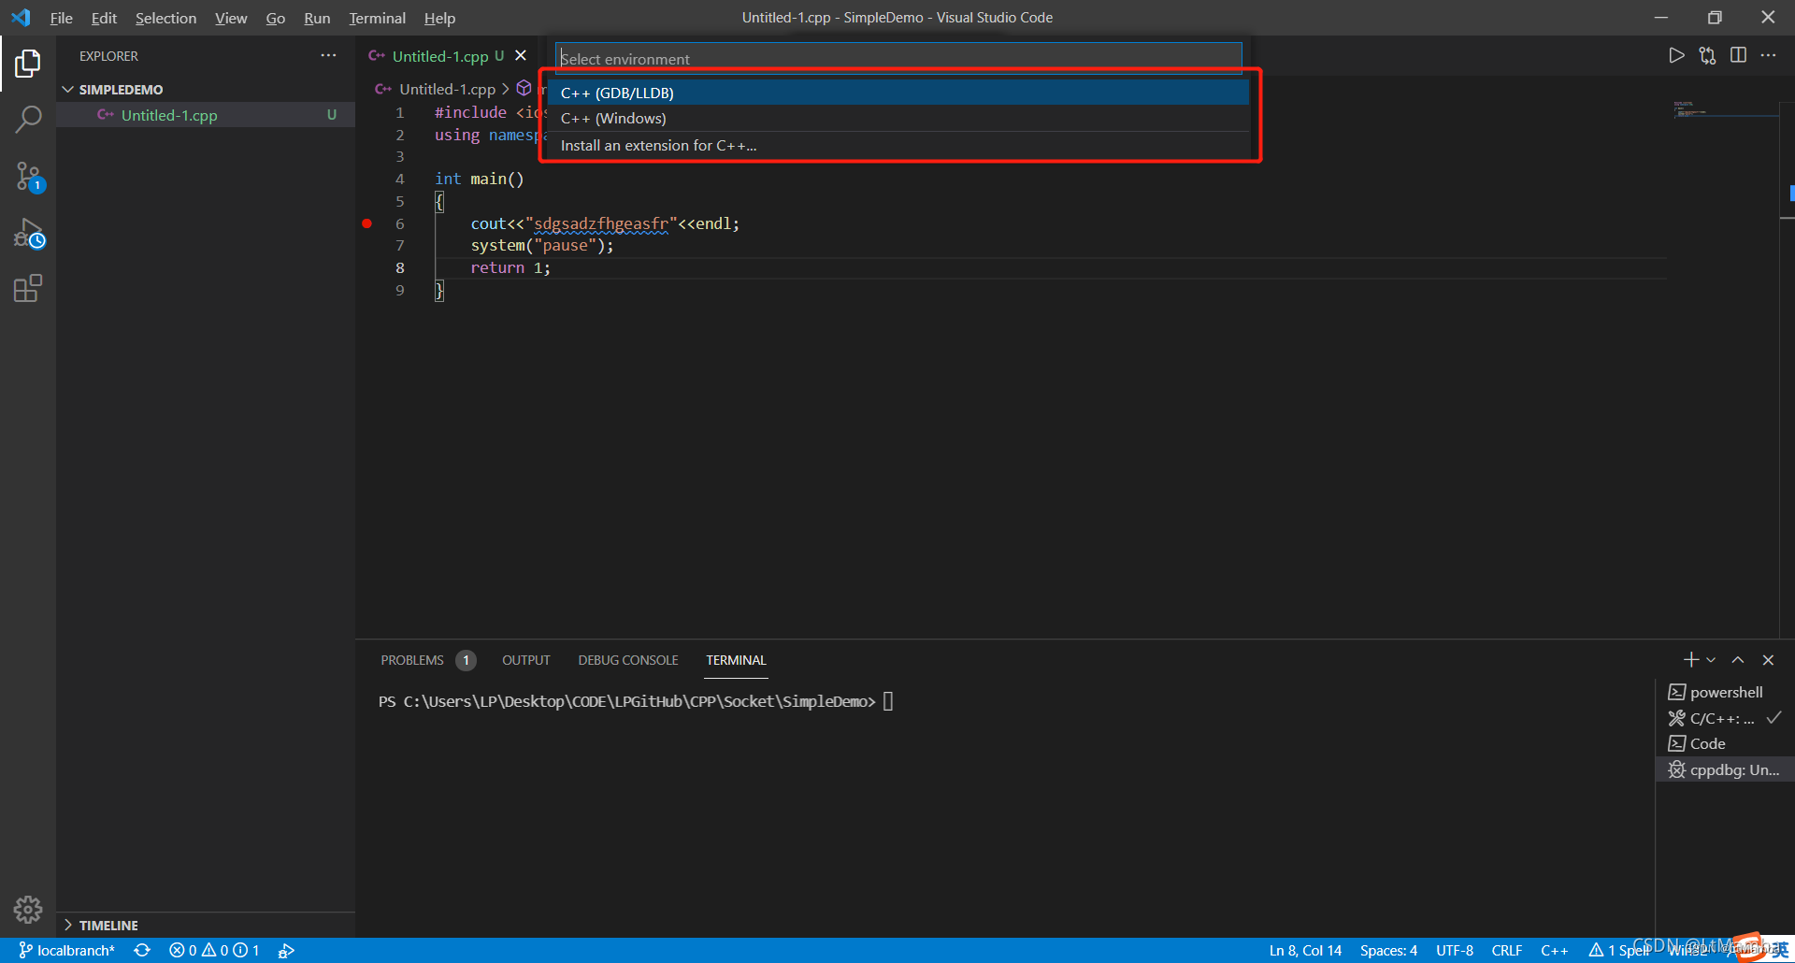This screenshot has height=963, width=1795.
Task: Click the PowerShell prompt in terminal
Action: coord(626,701)
